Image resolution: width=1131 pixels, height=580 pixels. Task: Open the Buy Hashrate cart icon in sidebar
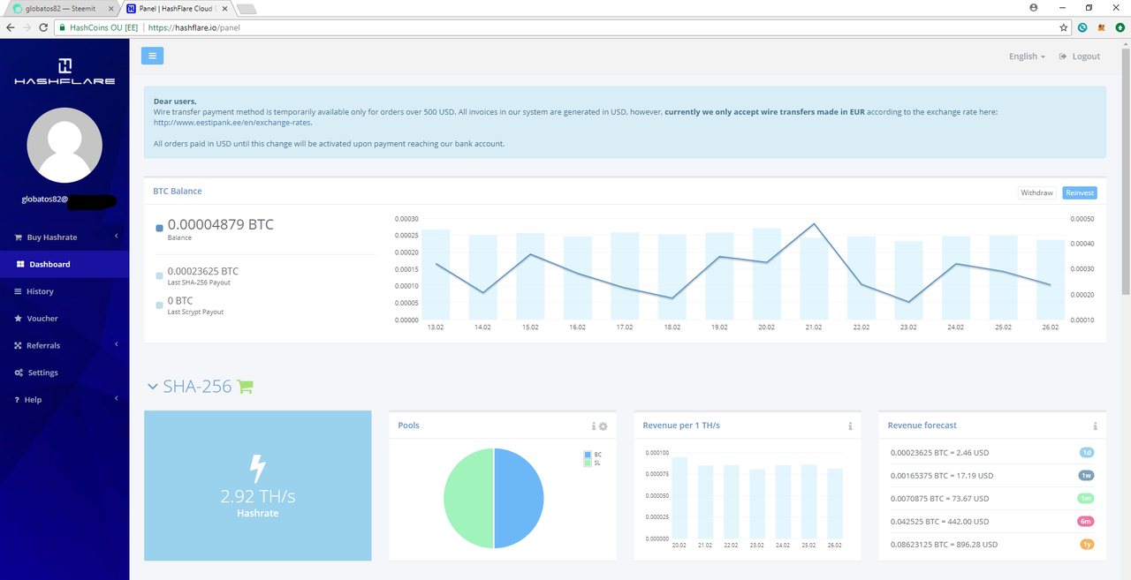[x=19, y=237]
